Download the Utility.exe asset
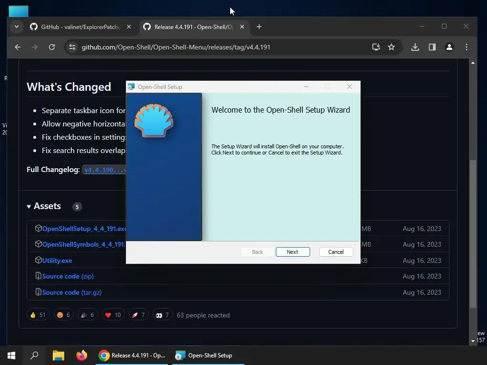This screenshot has width=487, height=365. [x=57, y=261]
